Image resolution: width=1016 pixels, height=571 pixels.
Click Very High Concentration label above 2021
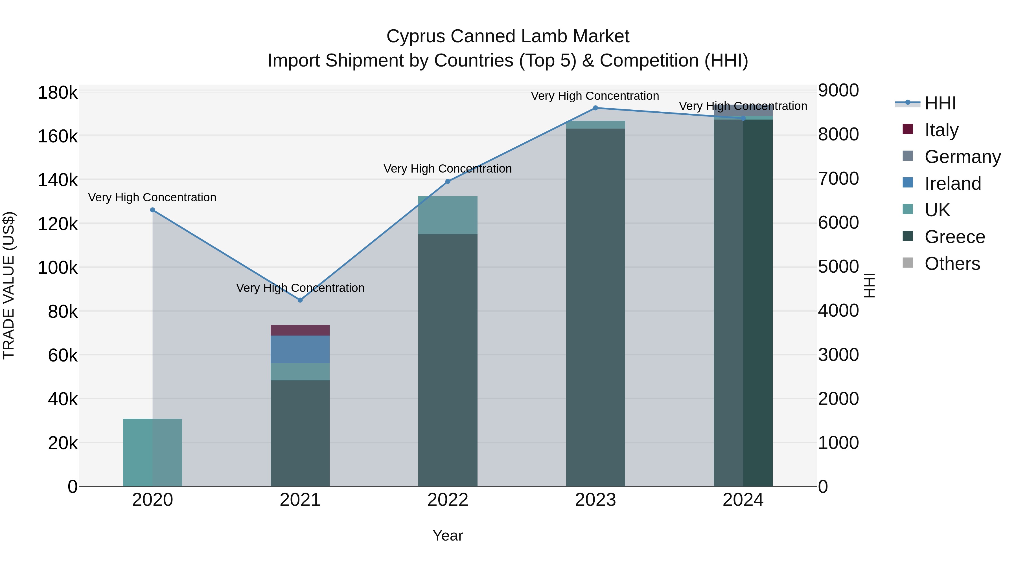[300, 288]
